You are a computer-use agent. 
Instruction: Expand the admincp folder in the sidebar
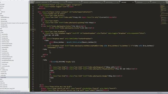click(x=2, y=6)
